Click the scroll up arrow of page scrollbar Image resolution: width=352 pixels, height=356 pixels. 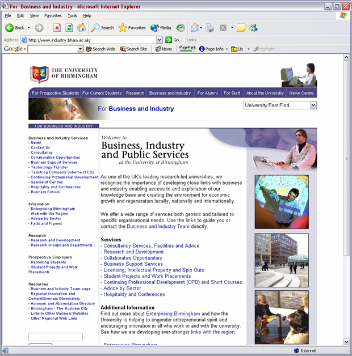coord(346,57)
